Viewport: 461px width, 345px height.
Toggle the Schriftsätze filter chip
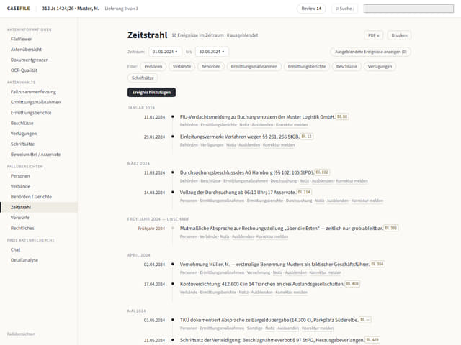[143, 78]
